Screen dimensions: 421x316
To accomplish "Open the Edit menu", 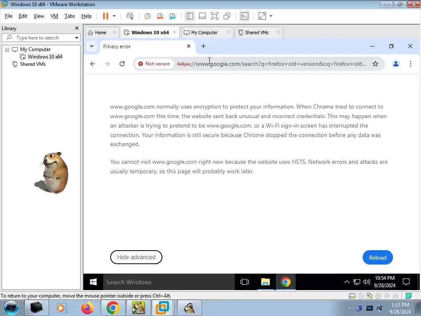I will pyautogui.click(x=23, y=16).
